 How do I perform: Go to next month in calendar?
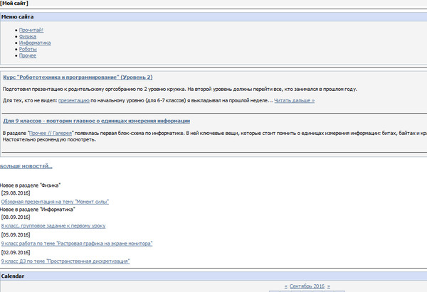329,286
